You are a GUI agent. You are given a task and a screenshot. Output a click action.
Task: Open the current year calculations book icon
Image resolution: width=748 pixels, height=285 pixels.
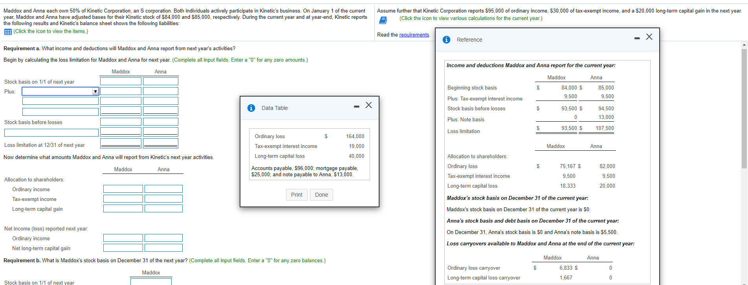(383, 20)
